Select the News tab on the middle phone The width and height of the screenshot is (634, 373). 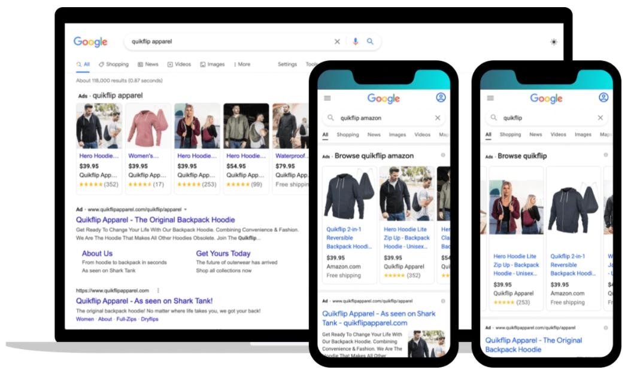374,135
